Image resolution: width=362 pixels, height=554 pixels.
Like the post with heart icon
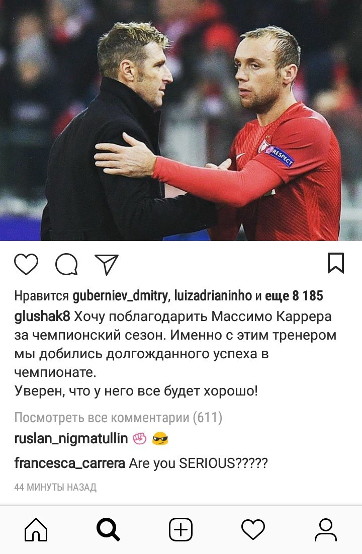[26, 264]
